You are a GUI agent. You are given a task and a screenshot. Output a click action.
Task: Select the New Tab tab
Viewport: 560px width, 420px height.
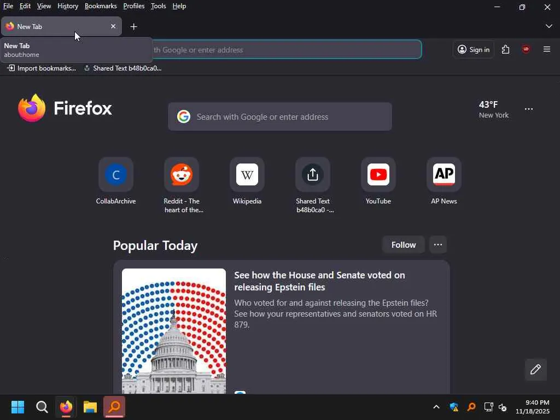pos(61,26)
